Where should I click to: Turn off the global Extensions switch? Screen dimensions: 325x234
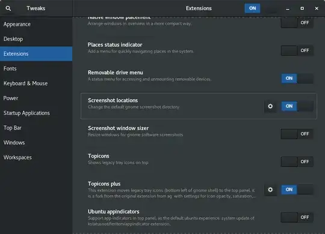pos(261,8)
